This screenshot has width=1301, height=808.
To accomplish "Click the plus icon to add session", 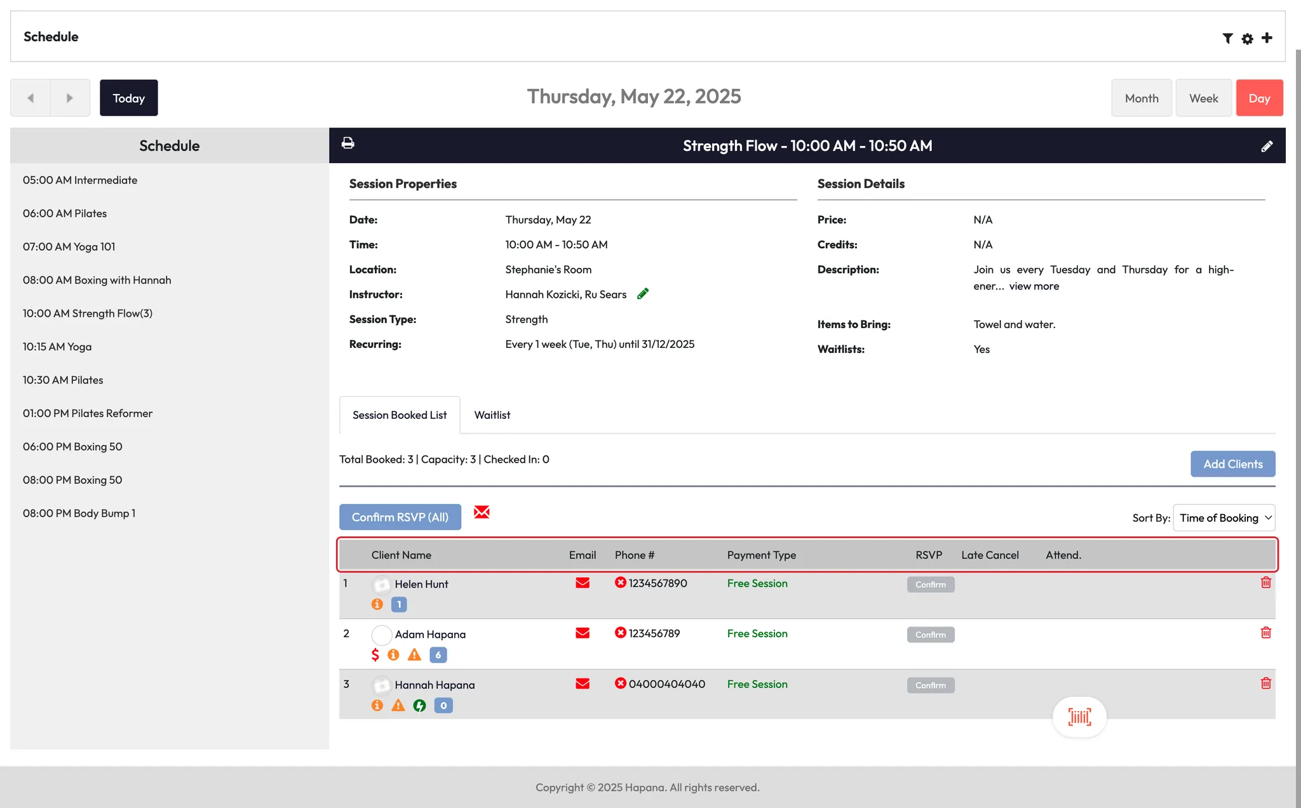I will 1267,38.
